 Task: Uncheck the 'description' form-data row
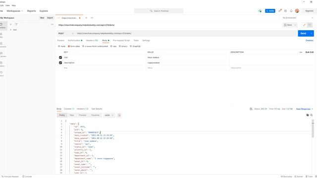[60, 63]
